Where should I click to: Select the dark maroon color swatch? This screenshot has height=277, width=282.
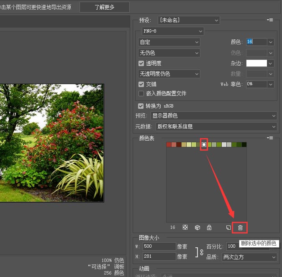point(179,144)
